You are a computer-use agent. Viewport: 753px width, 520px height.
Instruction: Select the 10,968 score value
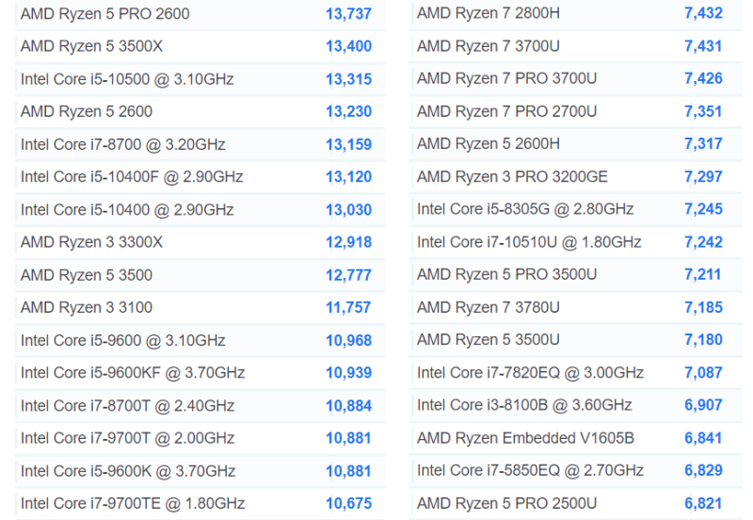pos(348,341)
